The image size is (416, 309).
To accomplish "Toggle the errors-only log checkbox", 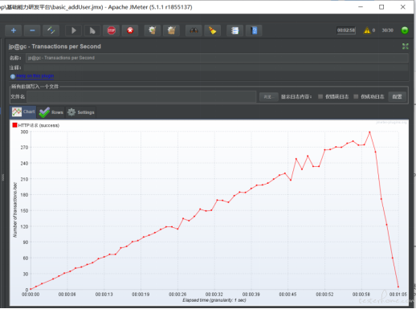I will [x=320, y=96].
